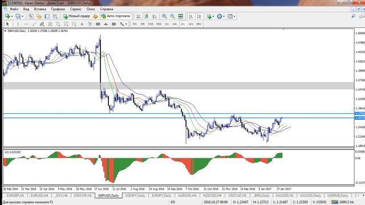Select the triangle shape tool
365x205 pixels.
click(106, 24)
